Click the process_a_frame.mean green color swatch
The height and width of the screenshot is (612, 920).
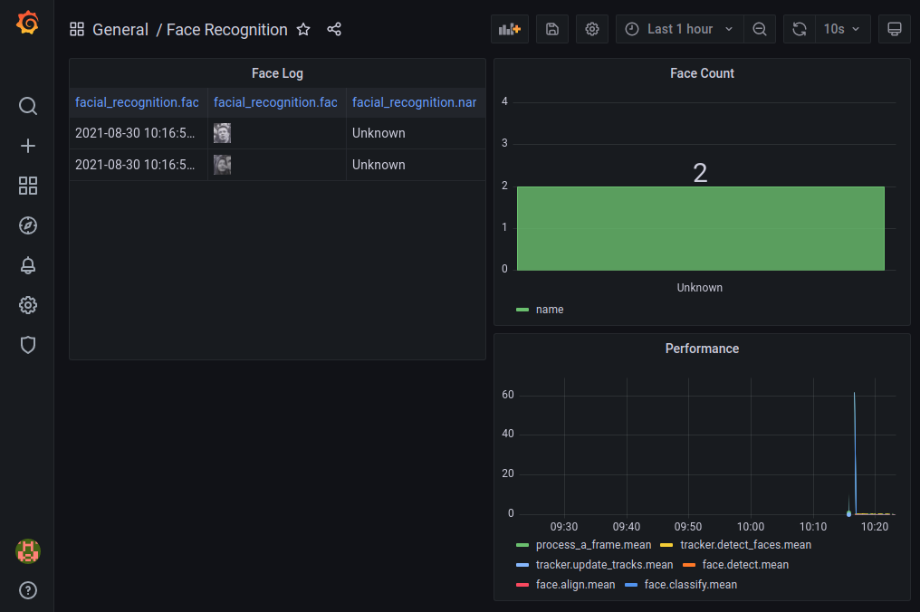coord(522,546)
